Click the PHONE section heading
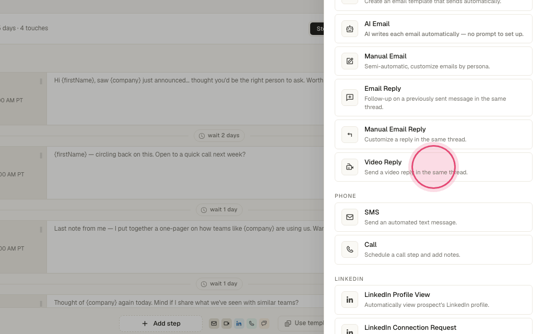543x334 pixels. (x=345, y=196)
